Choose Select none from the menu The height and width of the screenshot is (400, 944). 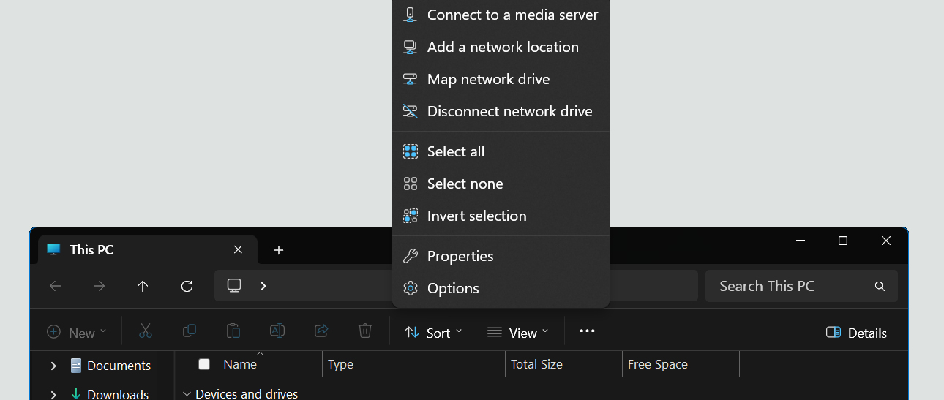(x=501, y=184)
